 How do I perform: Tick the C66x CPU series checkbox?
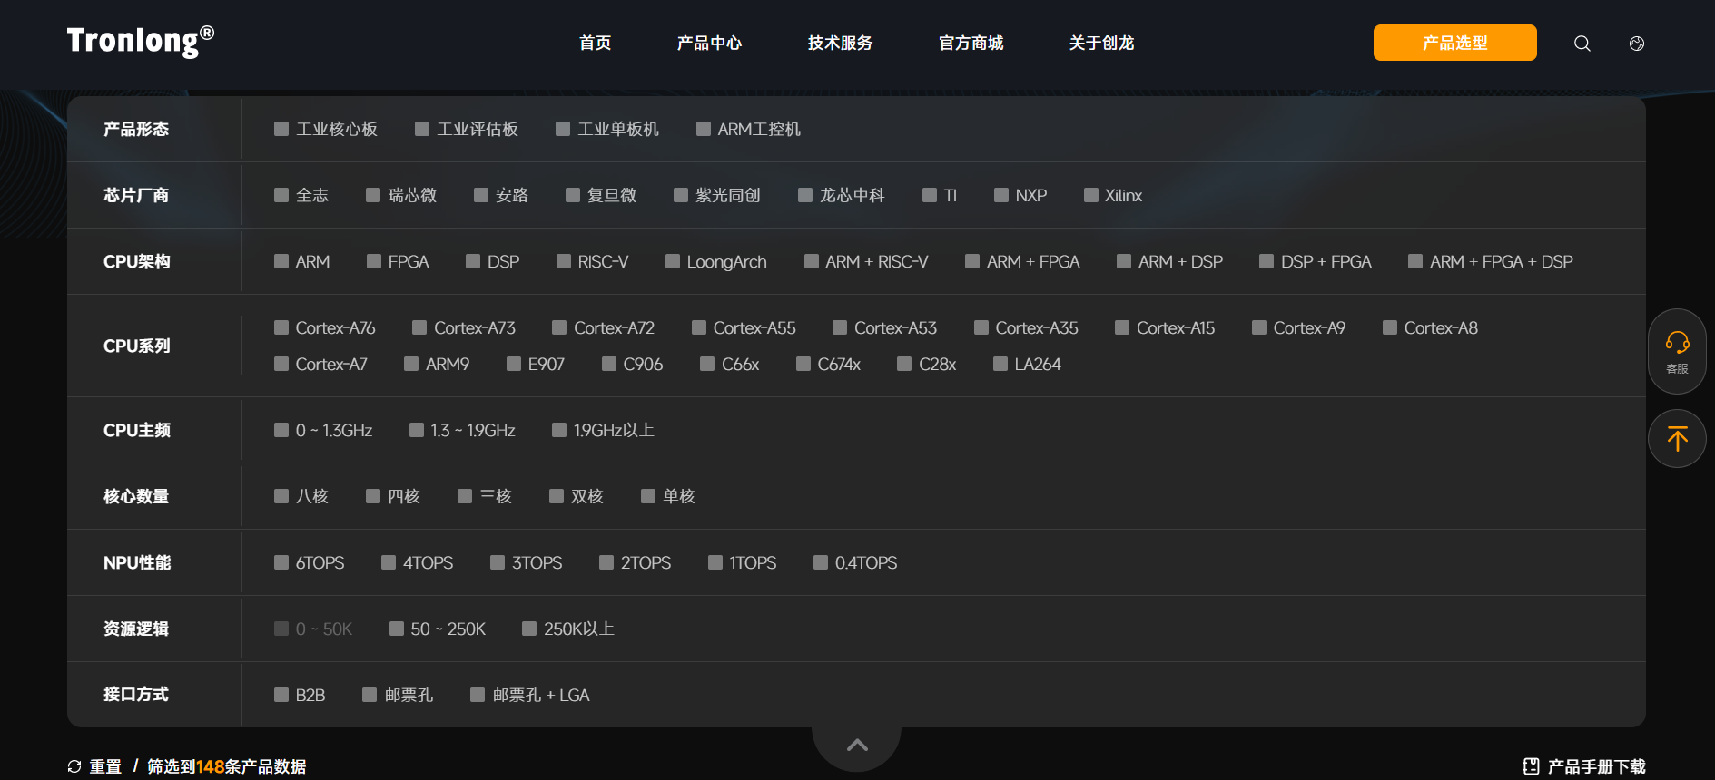point(707,364)
